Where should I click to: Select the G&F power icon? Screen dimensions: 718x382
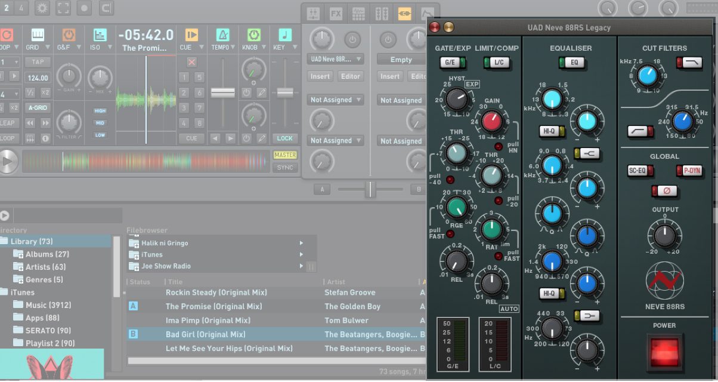click(69, 35)
